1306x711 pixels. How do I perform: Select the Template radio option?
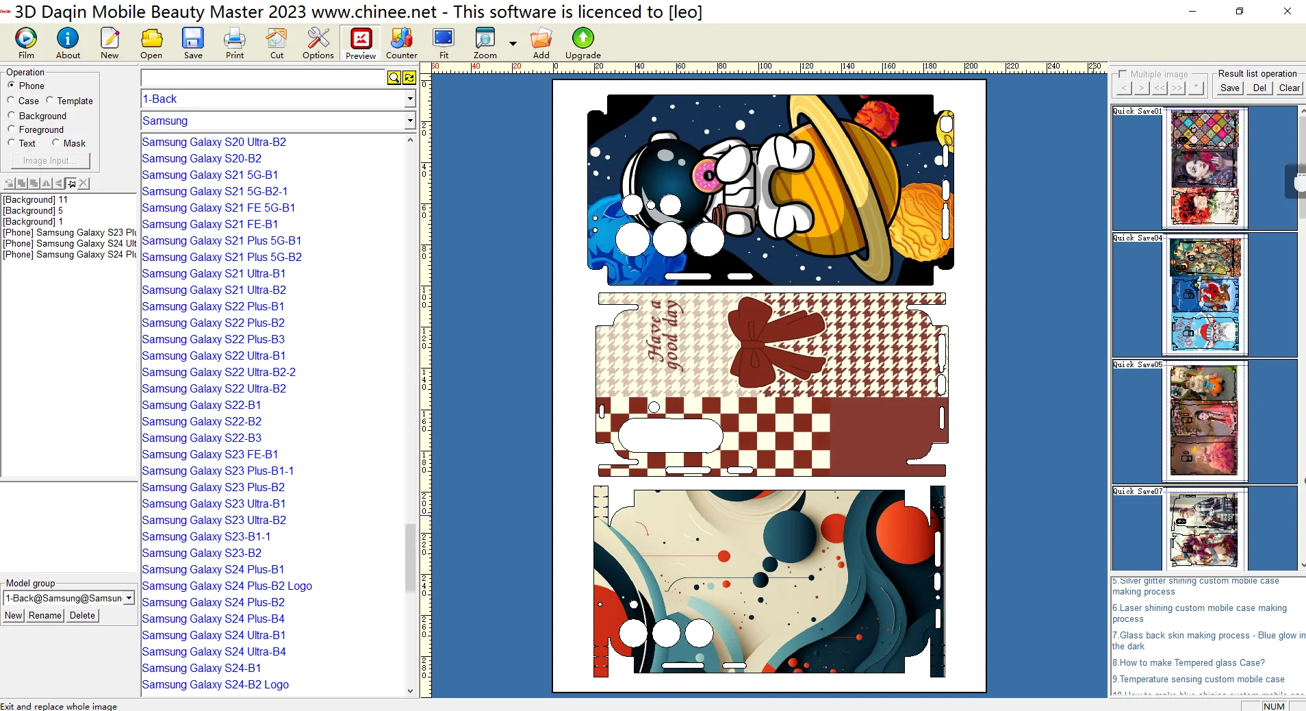(50, 101)
